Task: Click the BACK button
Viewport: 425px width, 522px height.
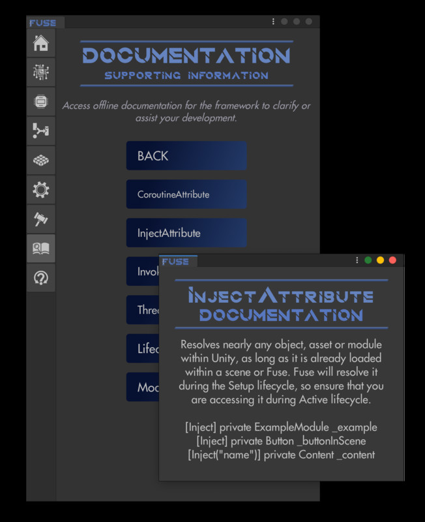Action: (186, 156)
